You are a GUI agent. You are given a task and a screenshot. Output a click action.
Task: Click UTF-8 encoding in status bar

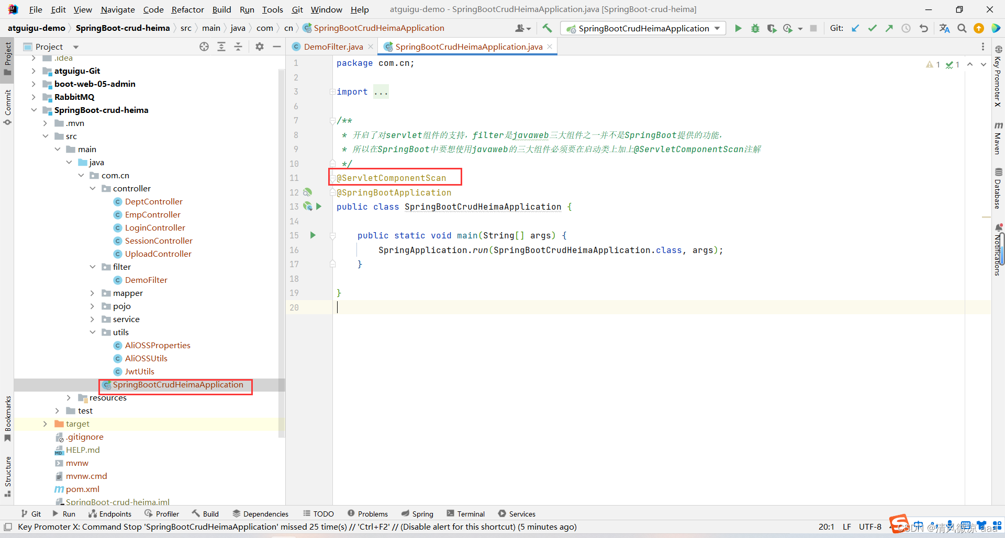(x=870, y=526)
